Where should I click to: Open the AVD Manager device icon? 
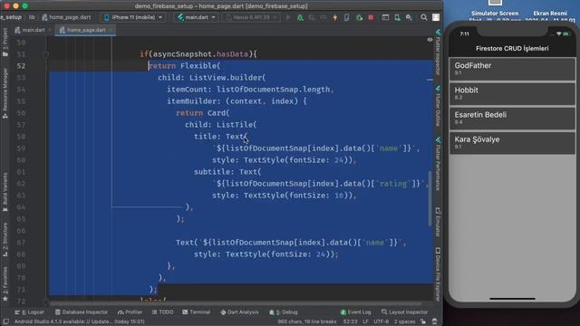pos(397,17)
